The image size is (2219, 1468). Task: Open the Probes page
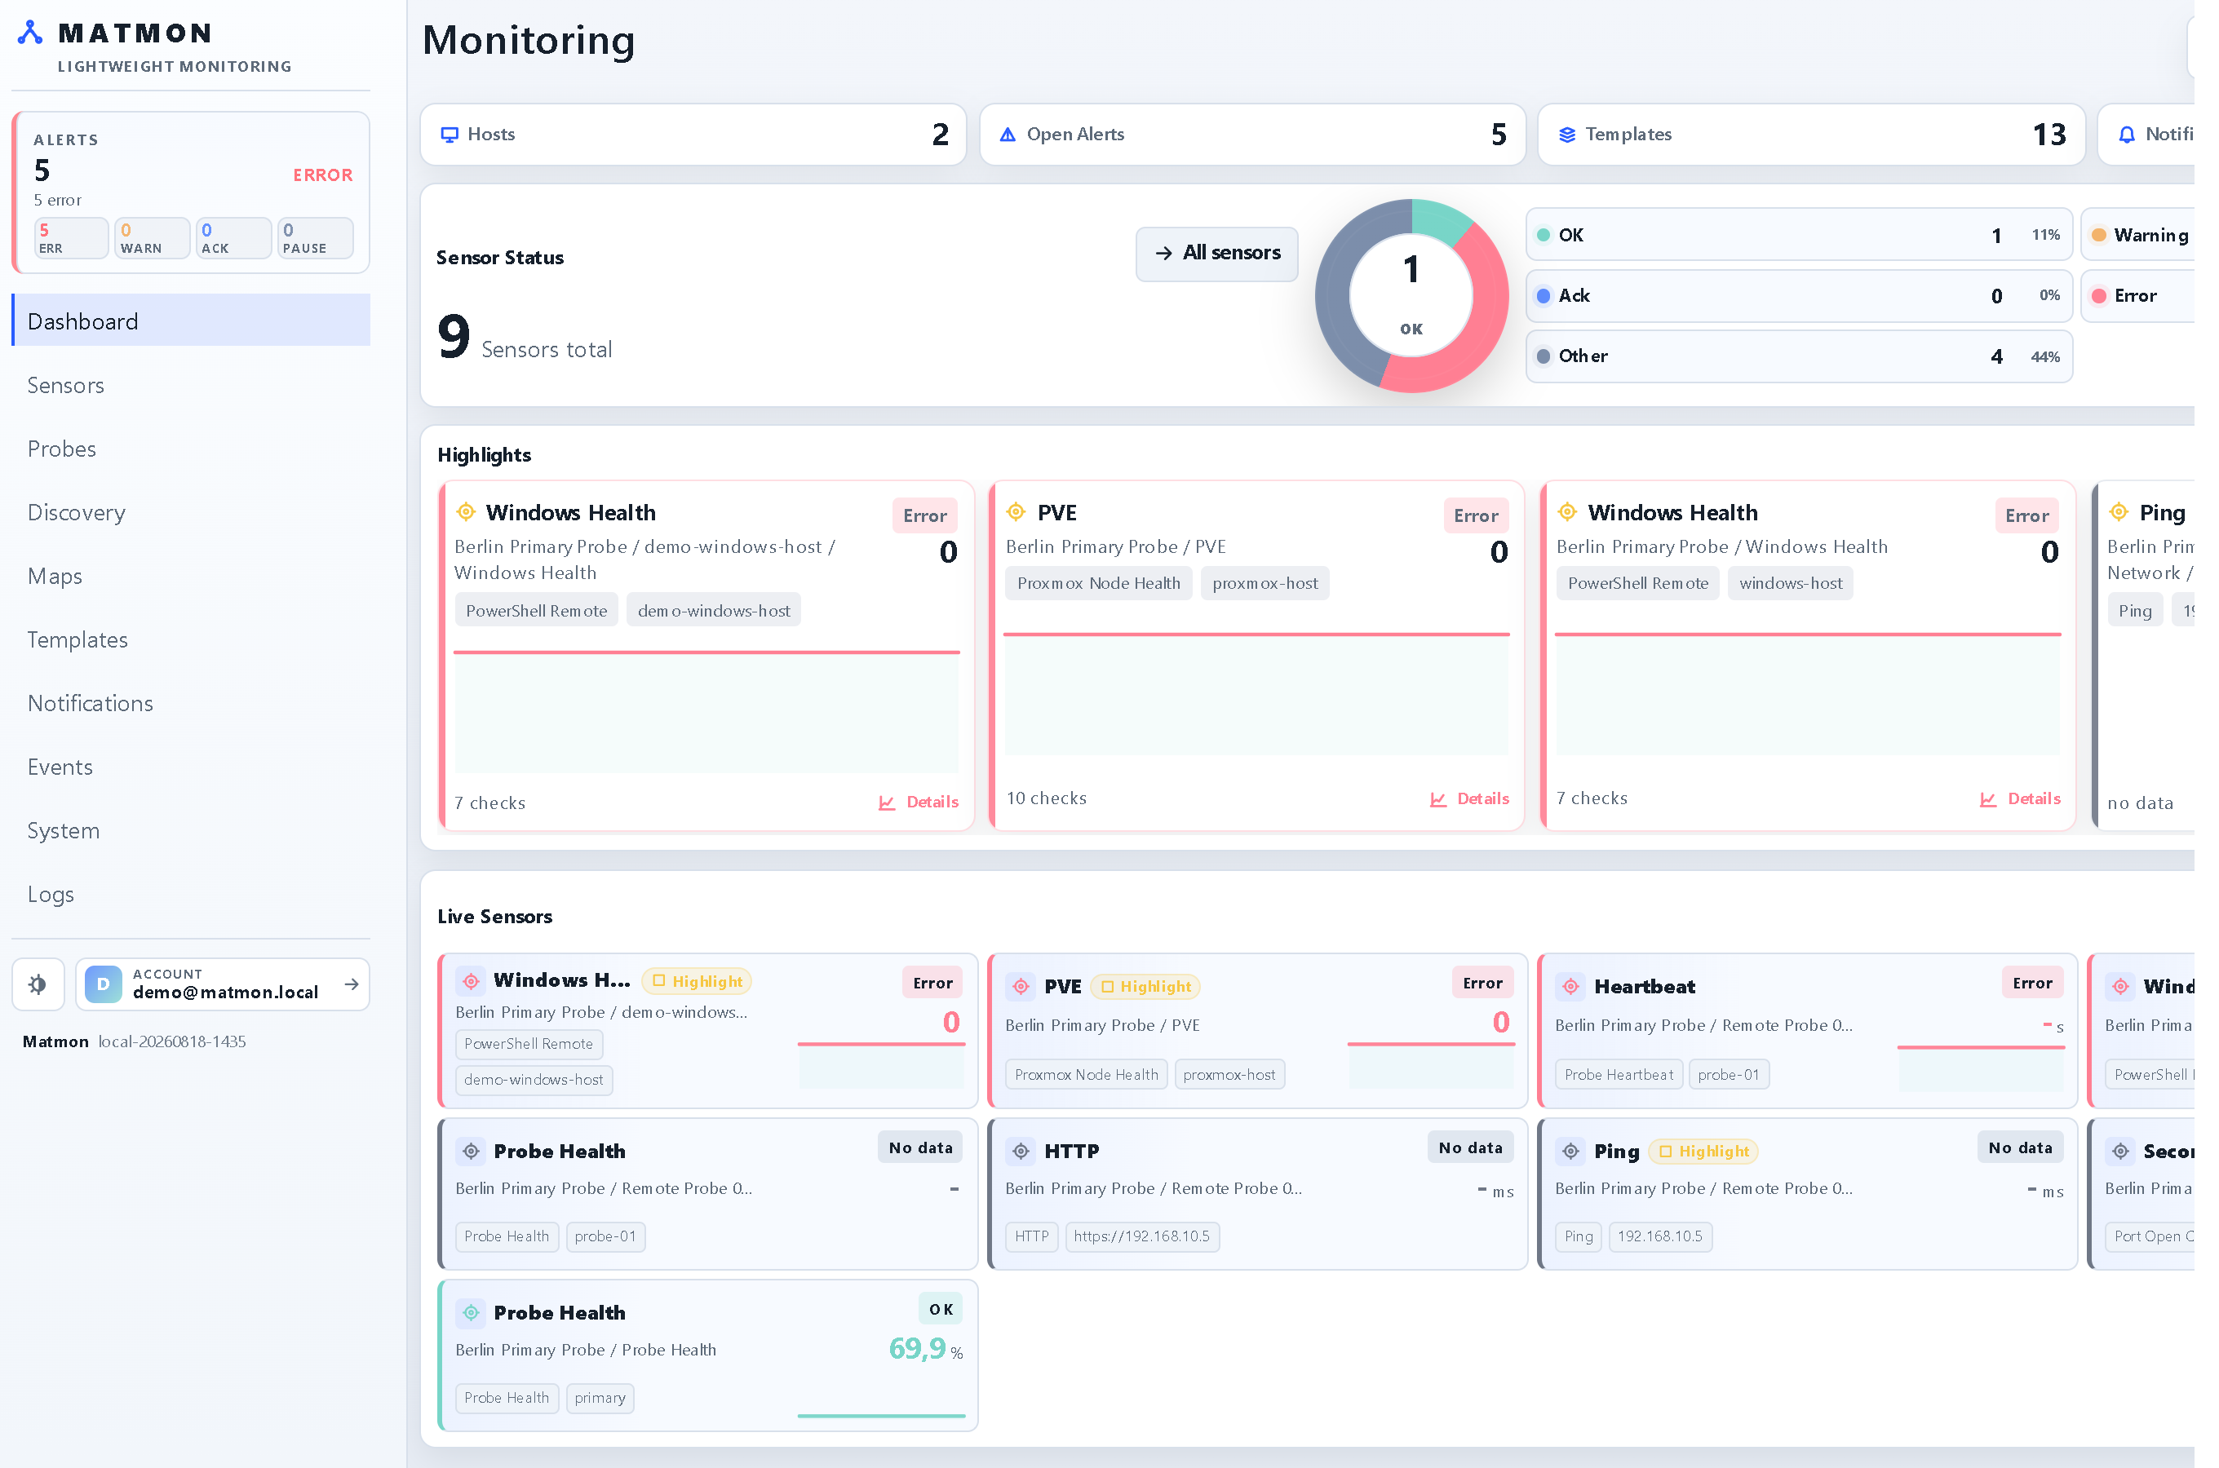pyautogui.click(x=191, y=449)
